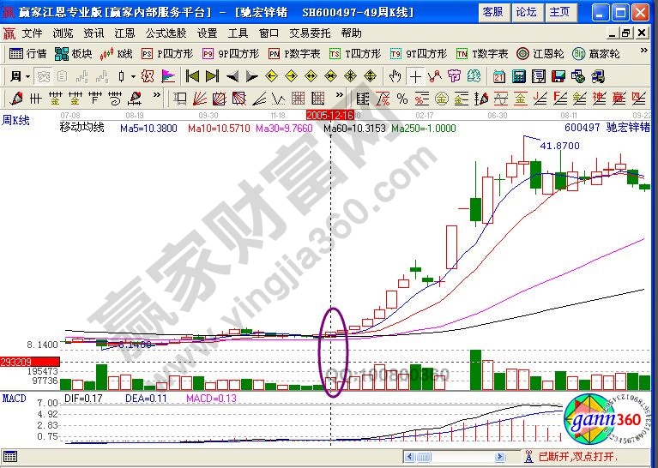
Task: Open the 浏览 menu
Action: pos(63,33)
